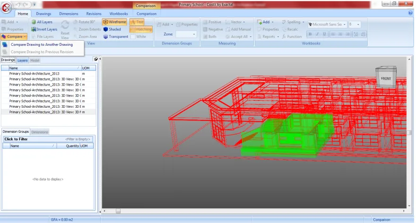Image resolution: width=416 pixels, height=223 pixels.
Task: Open the Revisions ribbon tab
Action: click(94, 14)
